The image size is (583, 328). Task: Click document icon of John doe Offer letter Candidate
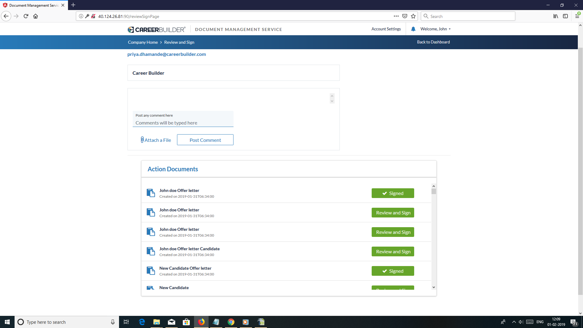(151, 251)
